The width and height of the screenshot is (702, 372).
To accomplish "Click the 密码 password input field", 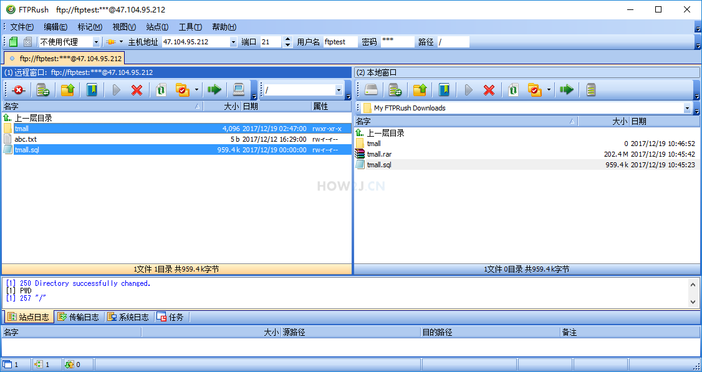I will 398,41.
